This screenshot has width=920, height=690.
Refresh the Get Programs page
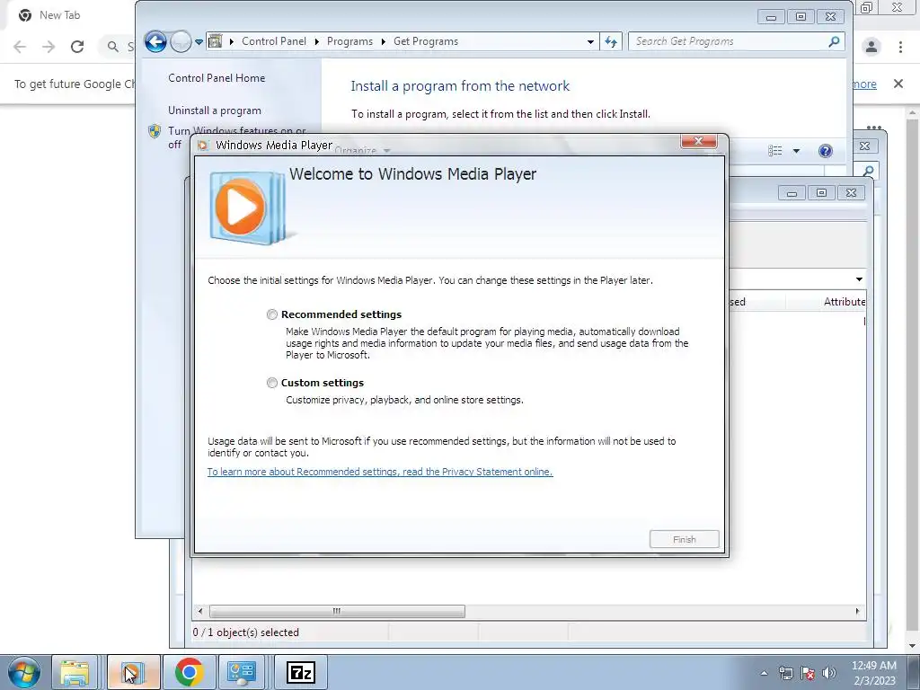pos(611,41)
